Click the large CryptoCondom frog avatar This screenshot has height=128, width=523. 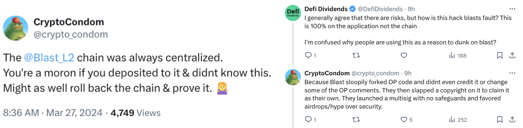coord(15,28)
